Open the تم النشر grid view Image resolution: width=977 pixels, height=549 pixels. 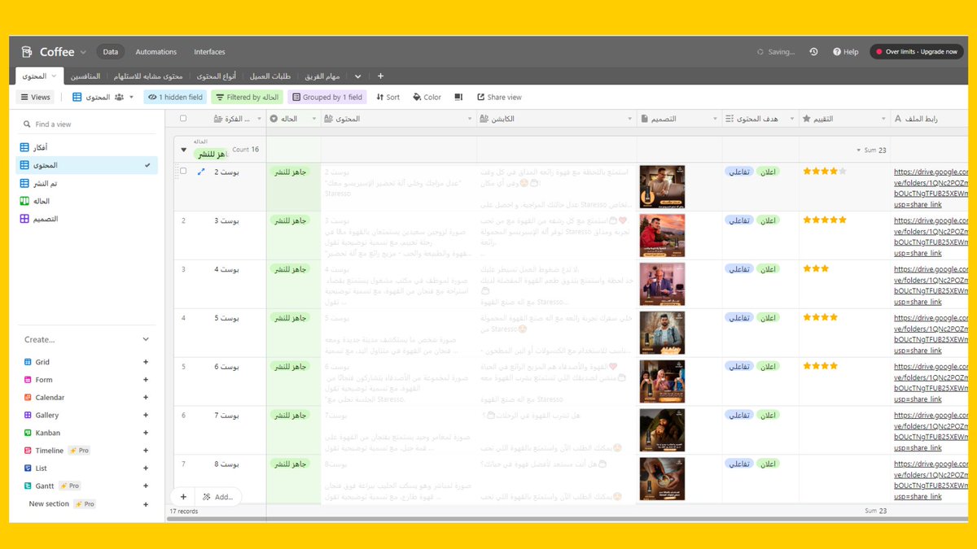[x=87, y=183]
